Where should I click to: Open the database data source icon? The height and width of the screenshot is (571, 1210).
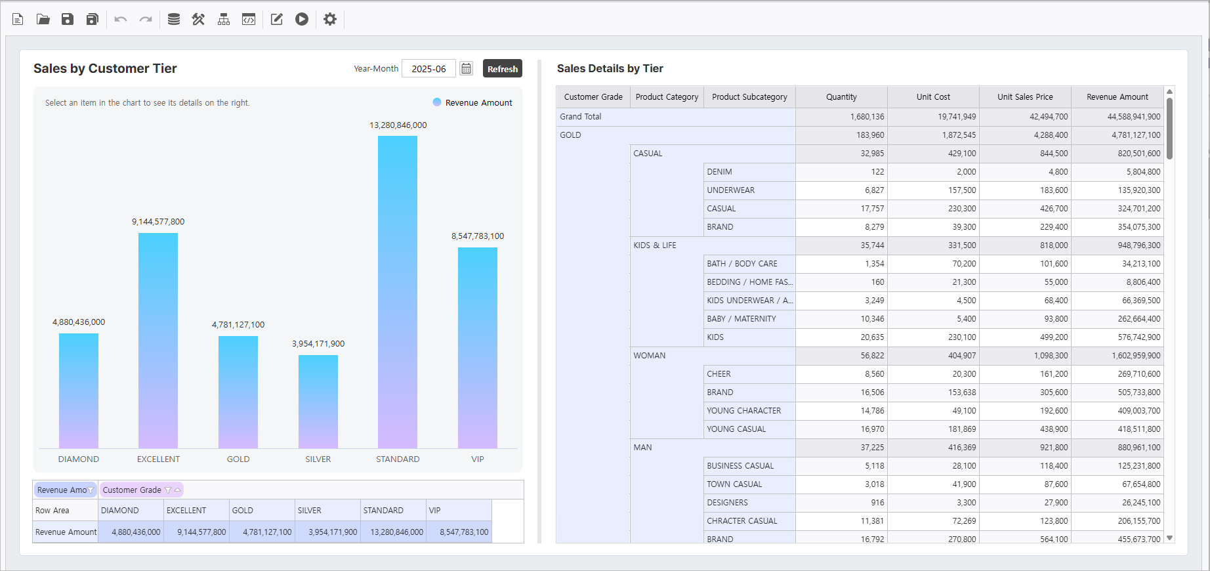pyautogui.click(x=174, y=19)
